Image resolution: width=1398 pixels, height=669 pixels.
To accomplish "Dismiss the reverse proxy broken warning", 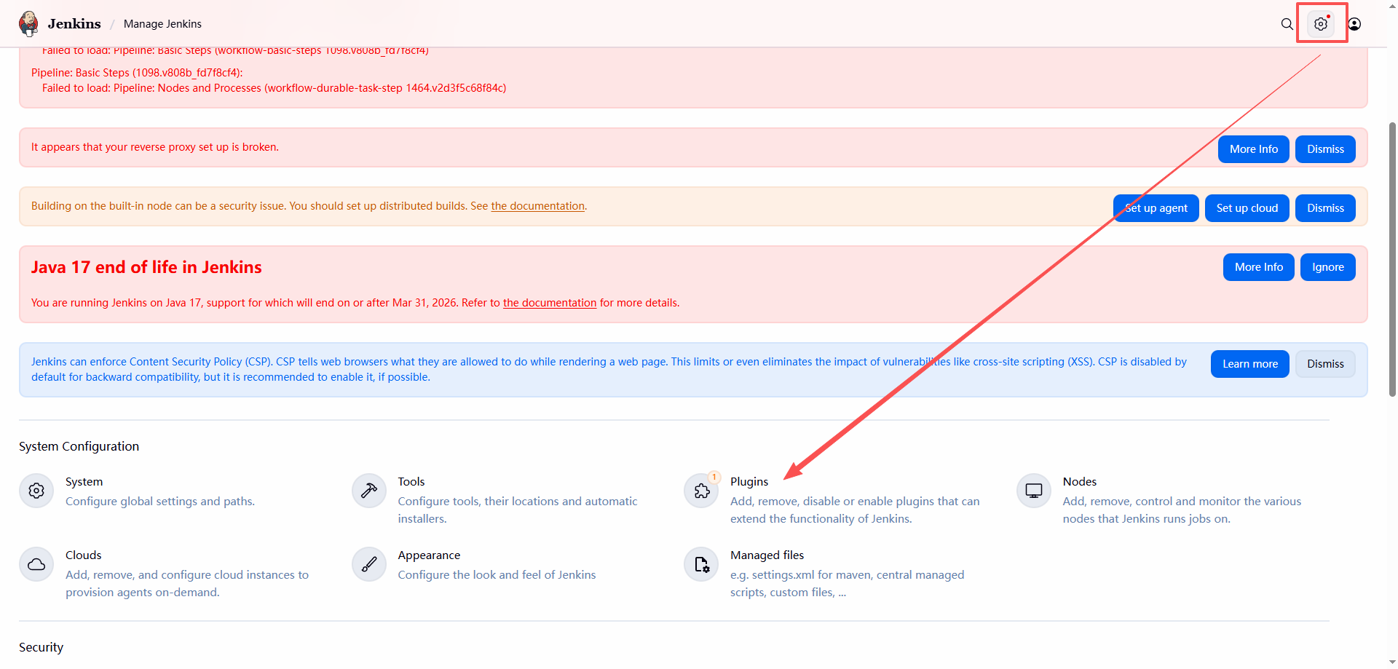I will point(1325,149).
